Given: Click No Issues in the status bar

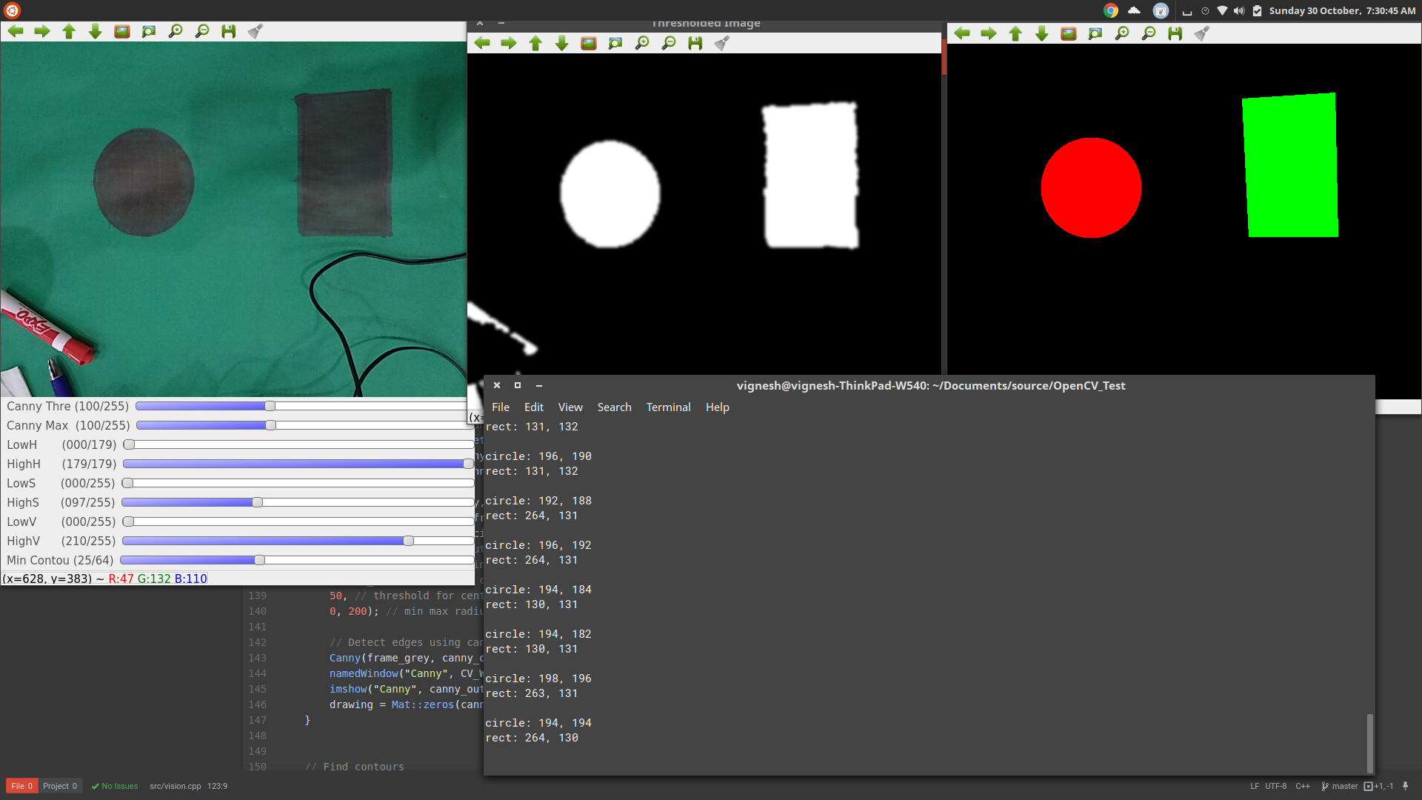Looking at the screenshot, I should pos(115,786).
